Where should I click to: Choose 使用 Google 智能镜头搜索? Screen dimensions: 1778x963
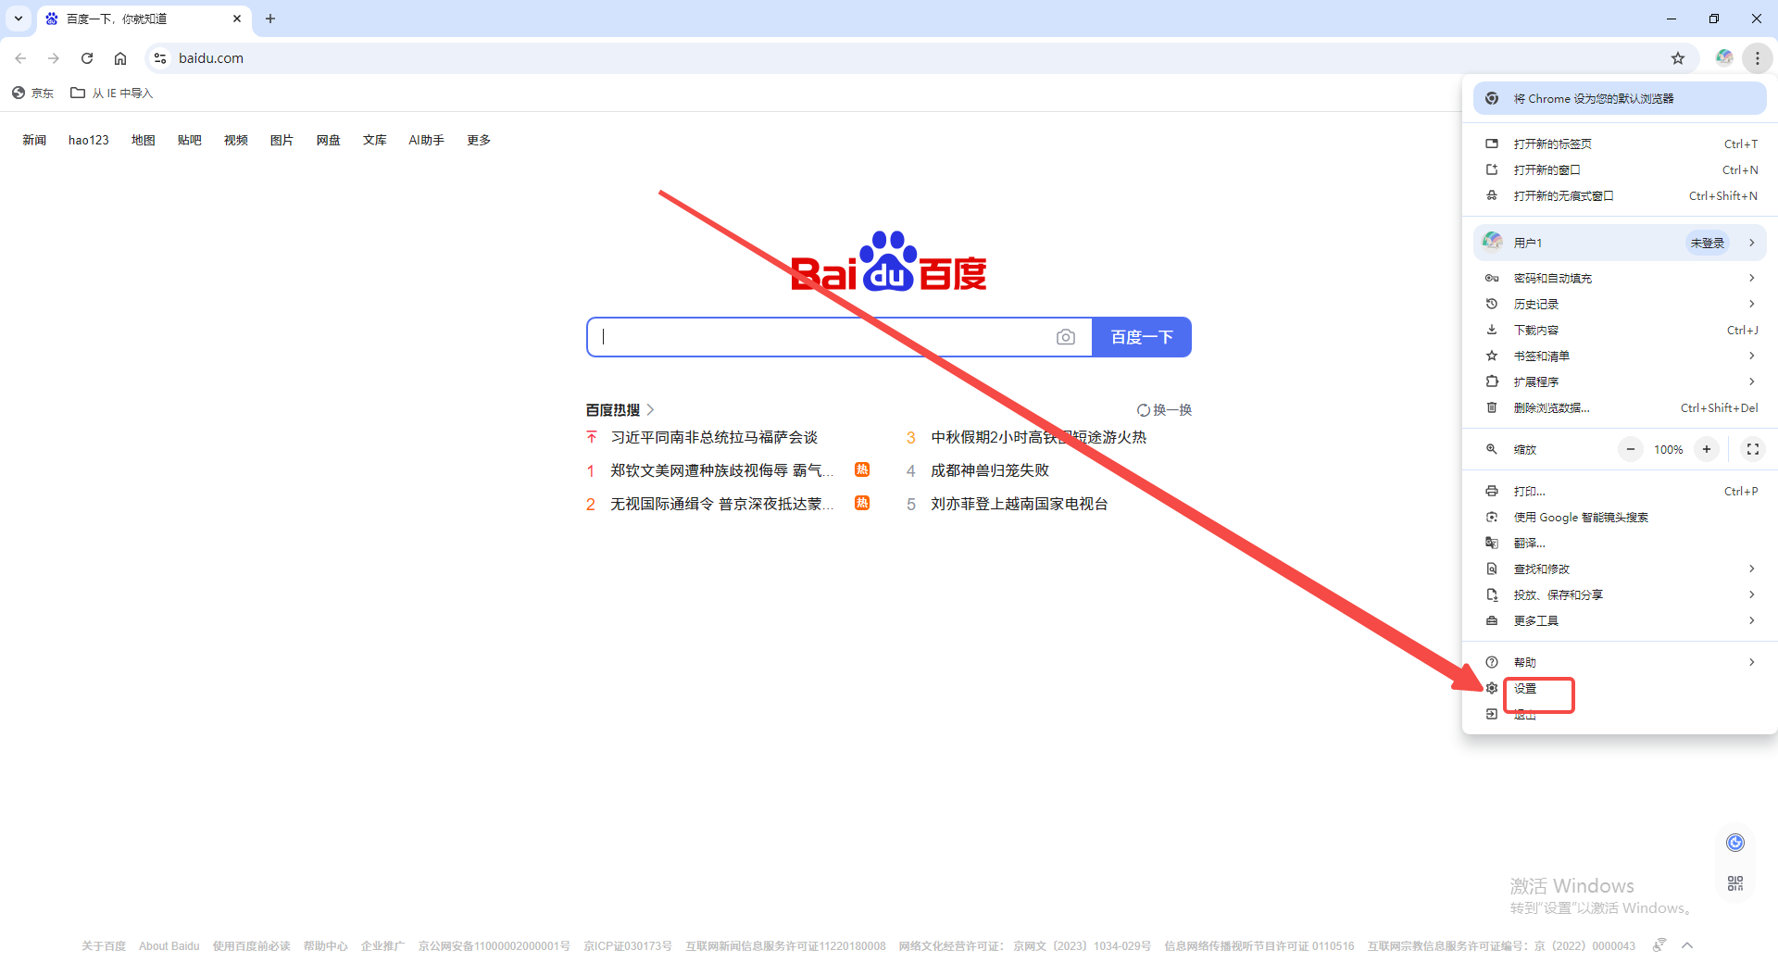coord(1620,517)
